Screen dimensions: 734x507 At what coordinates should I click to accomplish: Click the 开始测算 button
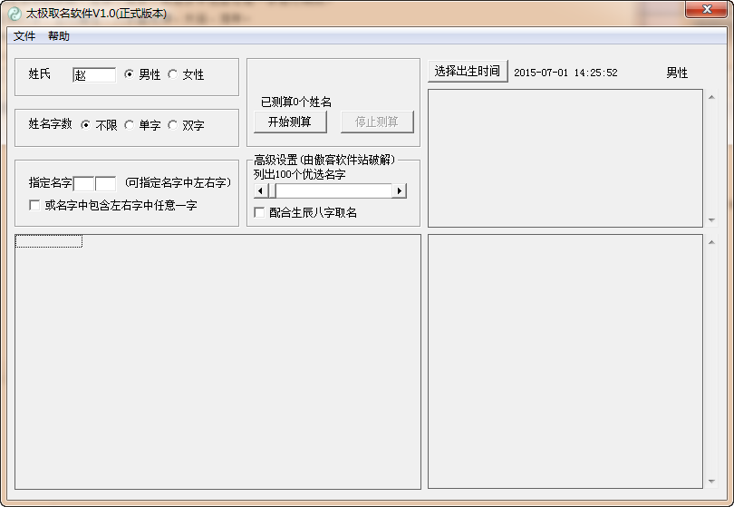(290, 122)
